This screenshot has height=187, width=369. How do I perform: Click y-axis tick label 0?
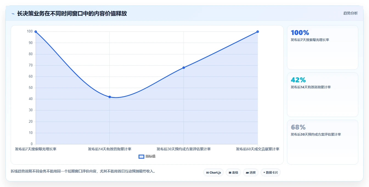(32, 144)
